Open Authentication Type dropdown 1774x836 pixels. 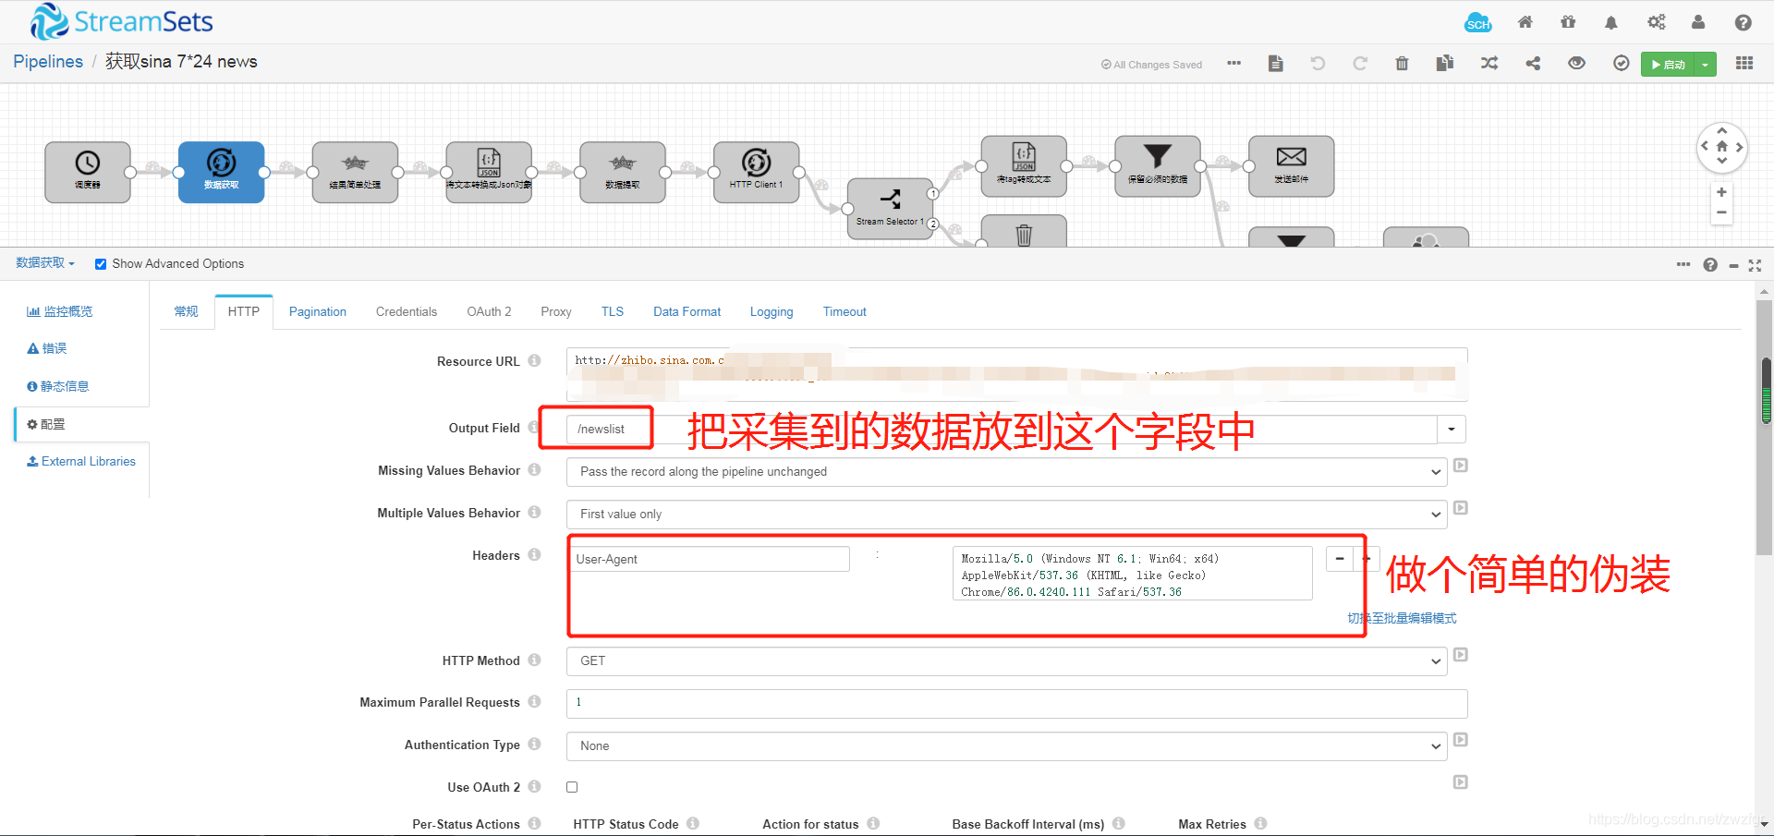[x=1006, y=746]
